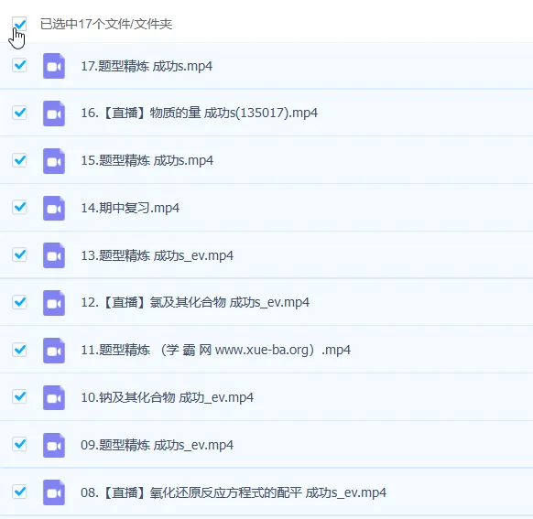Open file name 09.题型精炼 成功s_ev.mp4
Screen dimensions: 533x519
(x=157, y=445)
